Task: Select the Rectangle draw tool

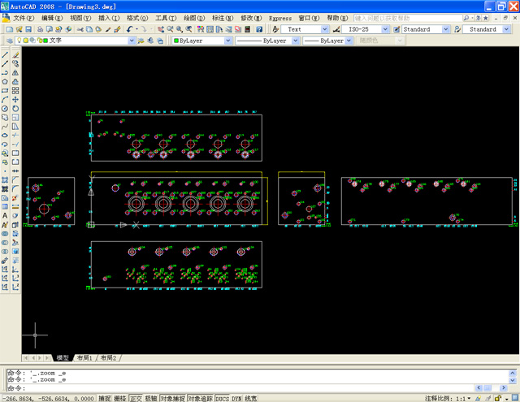Action: [x=5, y=90]
